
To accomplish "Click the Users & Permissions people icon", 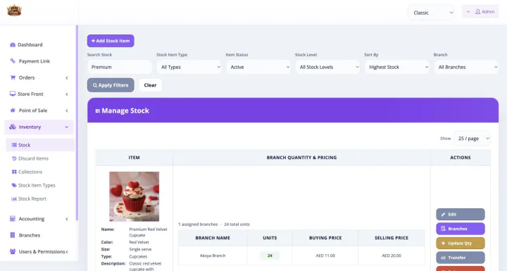I will click(13, 251).
